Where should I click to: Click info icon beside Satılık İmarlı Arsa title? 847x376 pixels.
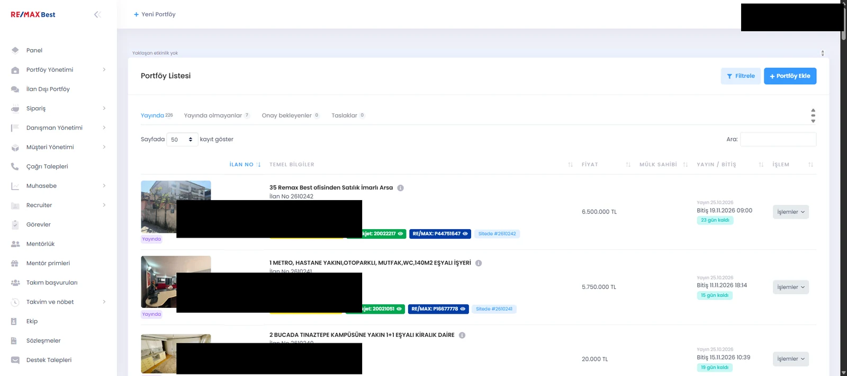tap(401, 188)
